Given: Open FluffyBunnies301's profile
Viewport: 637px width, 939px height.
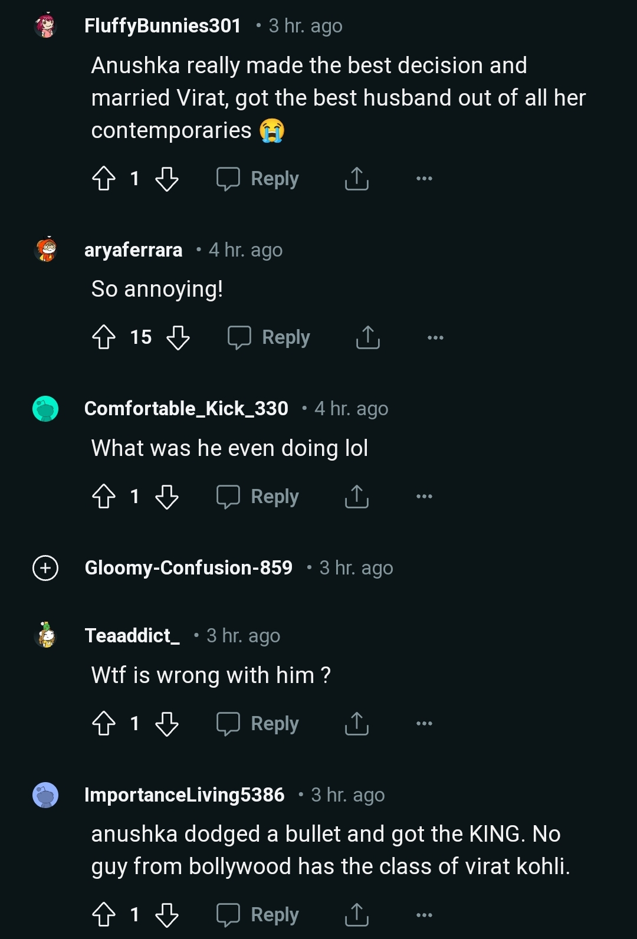Looking at the screenshot, I should pos(163,25).
